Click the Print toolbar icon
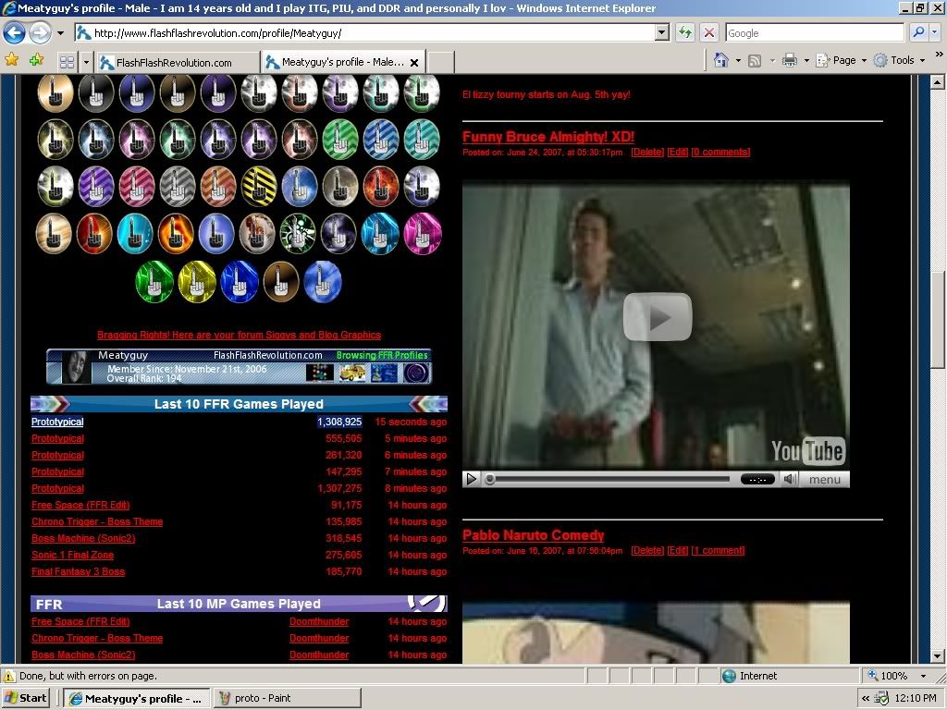 click(x=789, y=60)
